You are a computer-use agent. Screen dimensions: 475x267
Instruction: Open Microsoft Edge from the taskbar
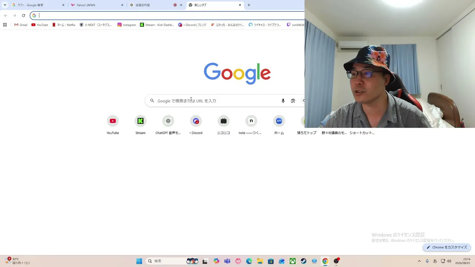tap(249, 261)
